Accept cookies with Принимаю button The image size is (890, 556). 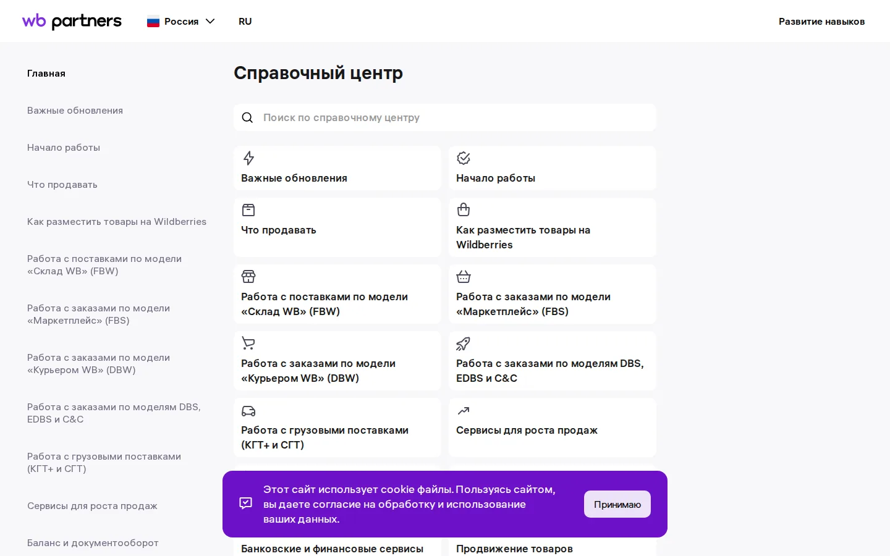(x=617, y=504)
